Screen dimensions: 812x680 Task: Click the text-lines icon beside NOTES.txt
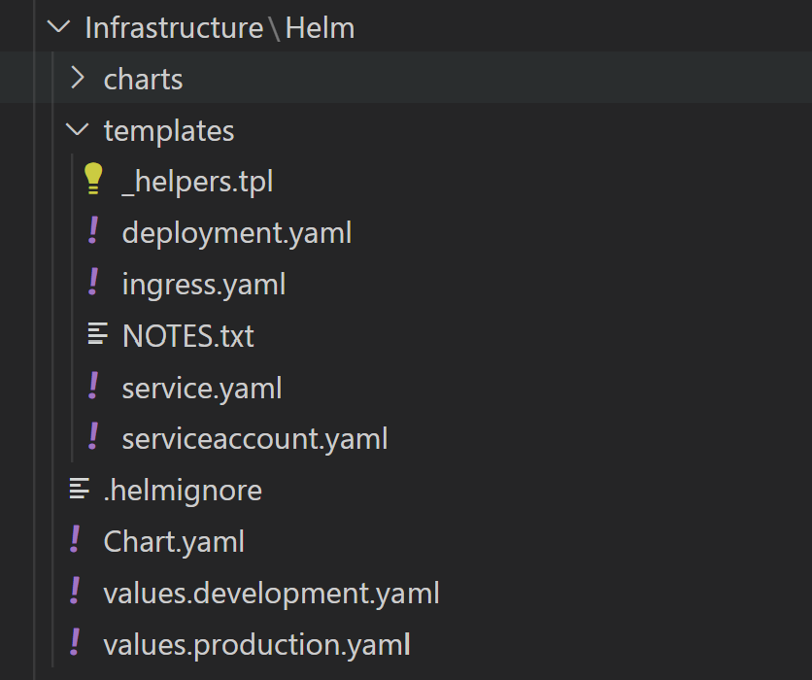tap(97, 335)
